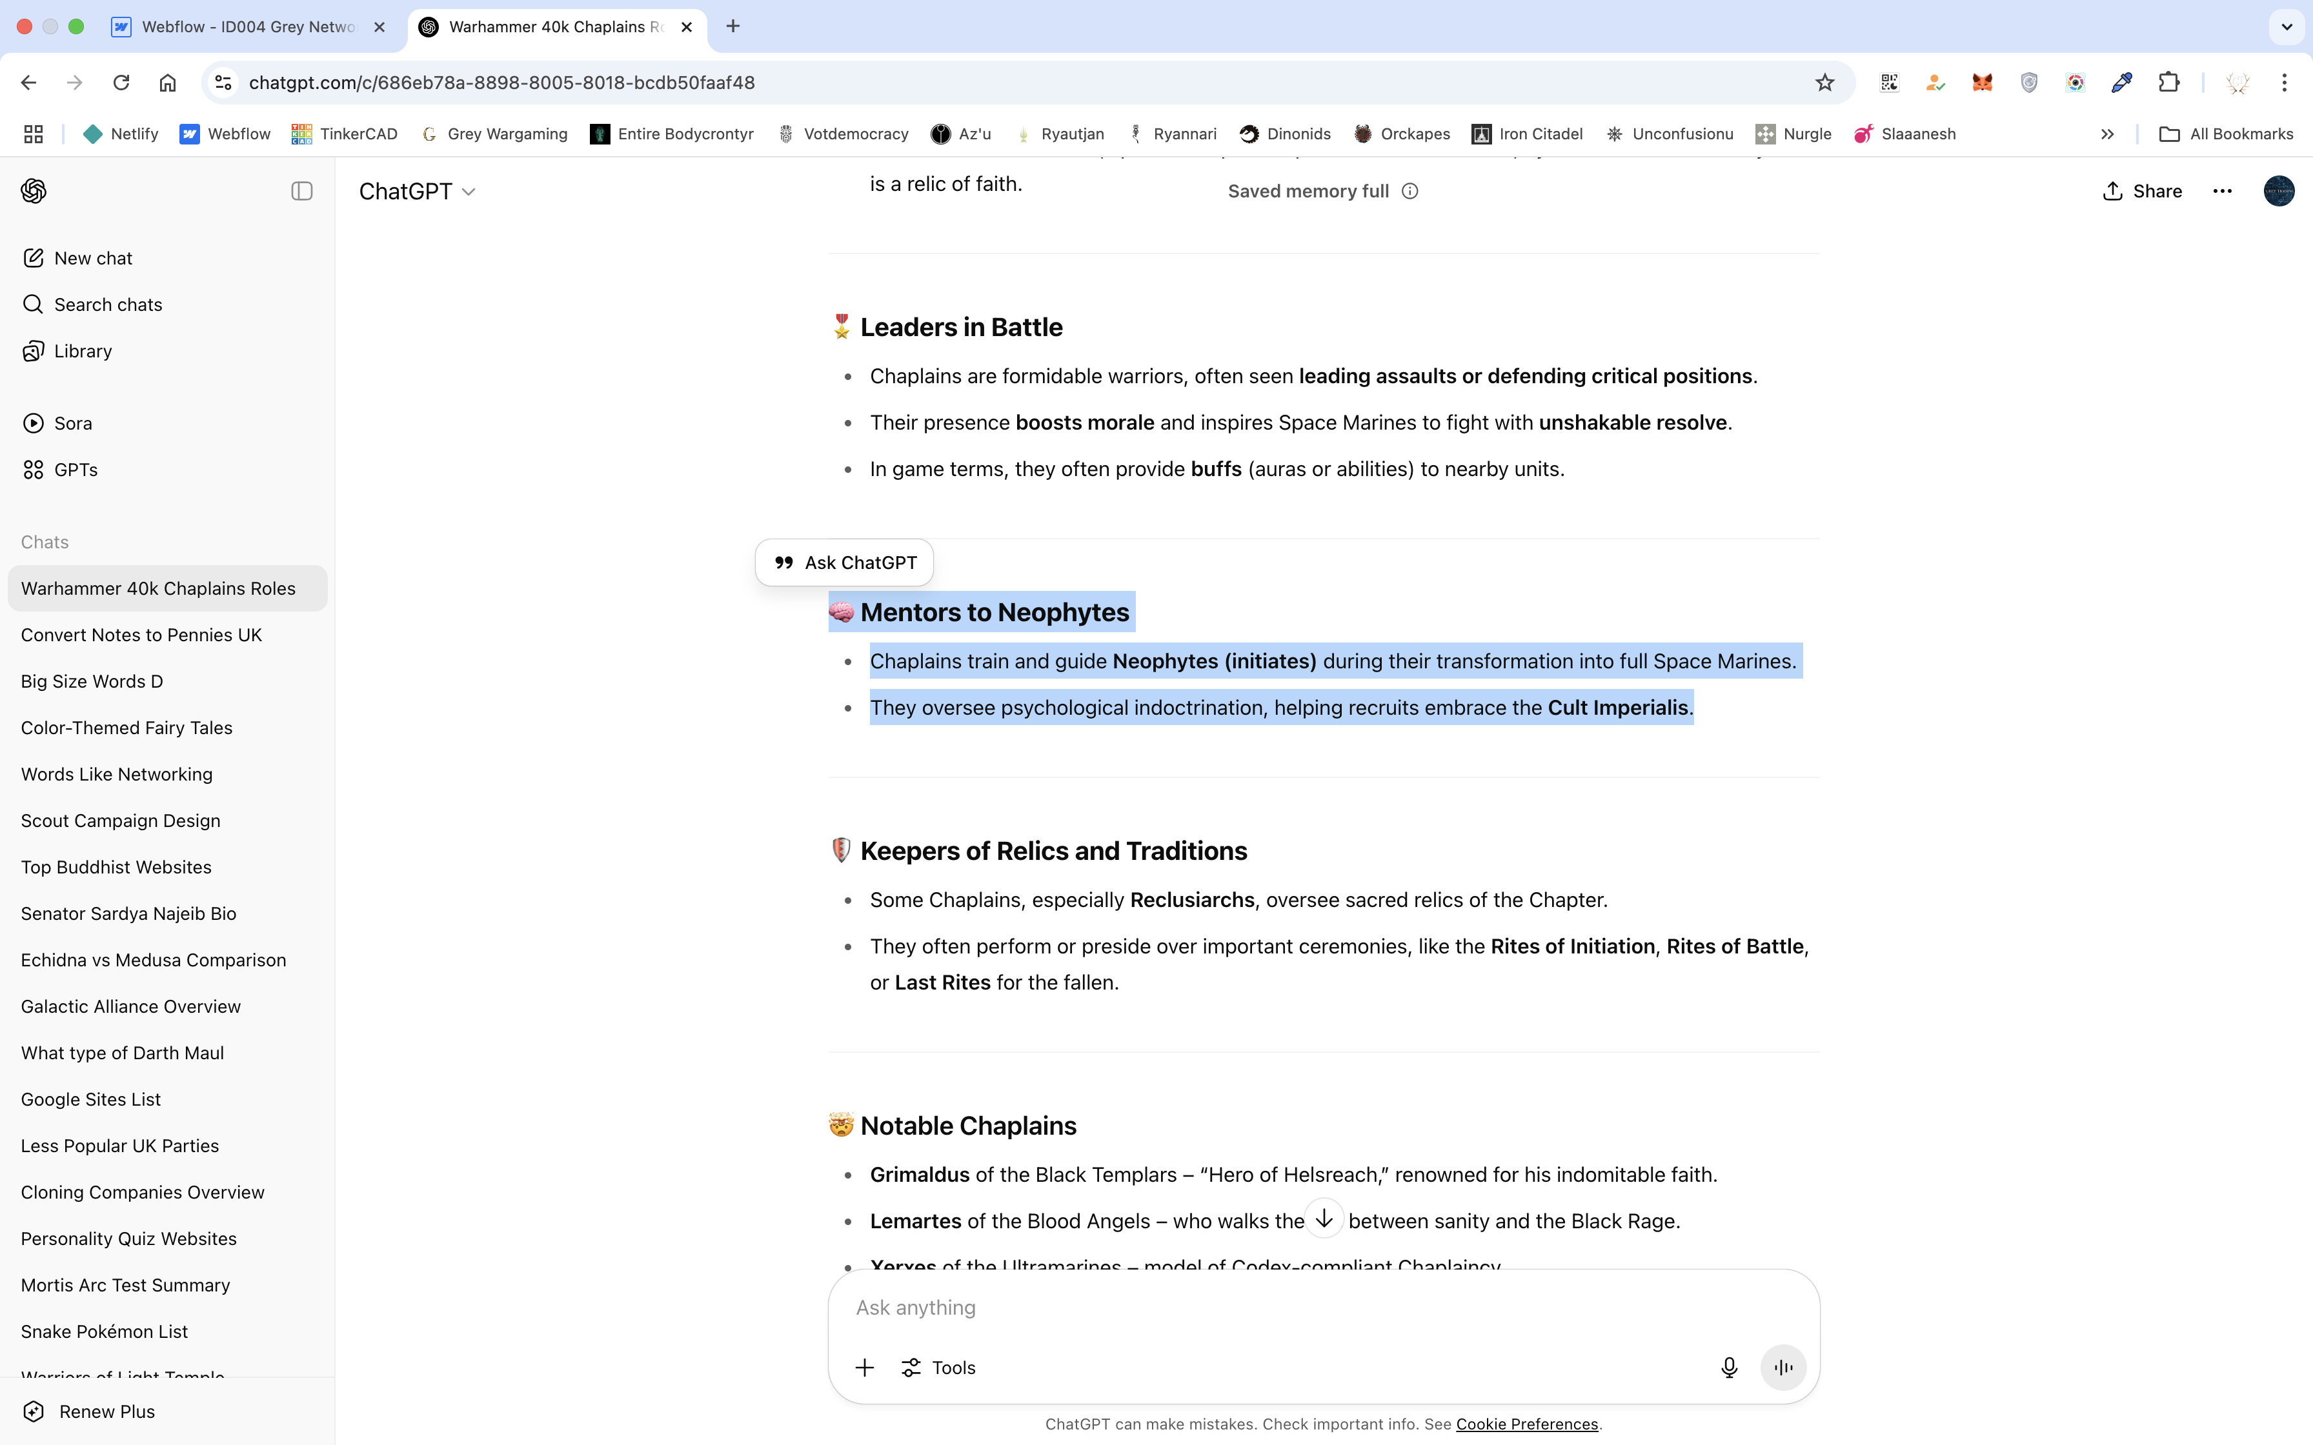Click the Share button
2313x1445 pixels.
point(2142,191)
